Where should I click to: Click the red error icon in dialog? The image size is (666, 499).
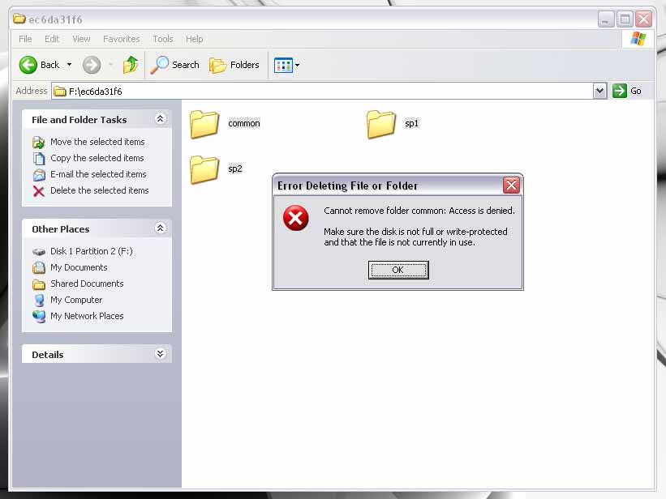[295, 218]
